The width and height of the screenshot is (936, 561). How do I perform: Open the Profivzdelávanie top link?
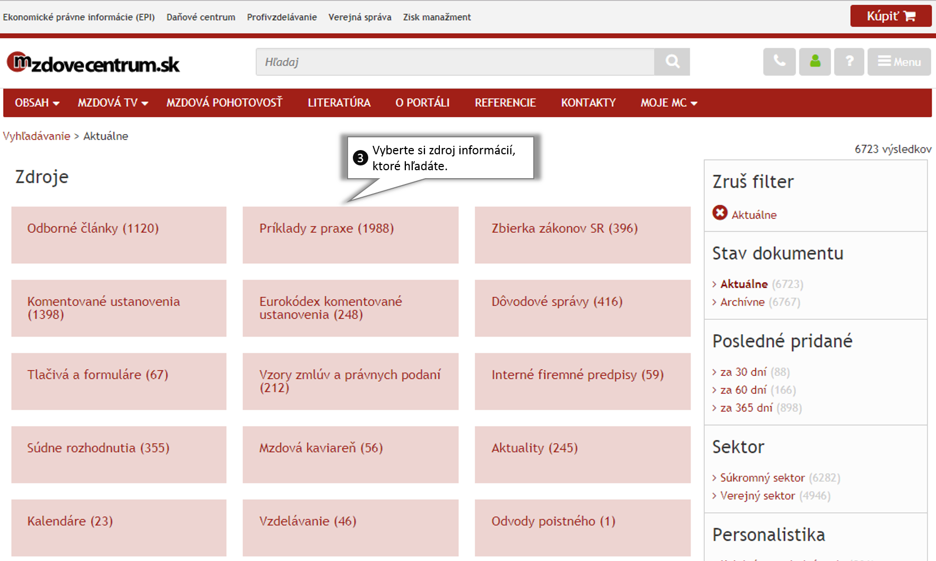click(x=282, y=17)
